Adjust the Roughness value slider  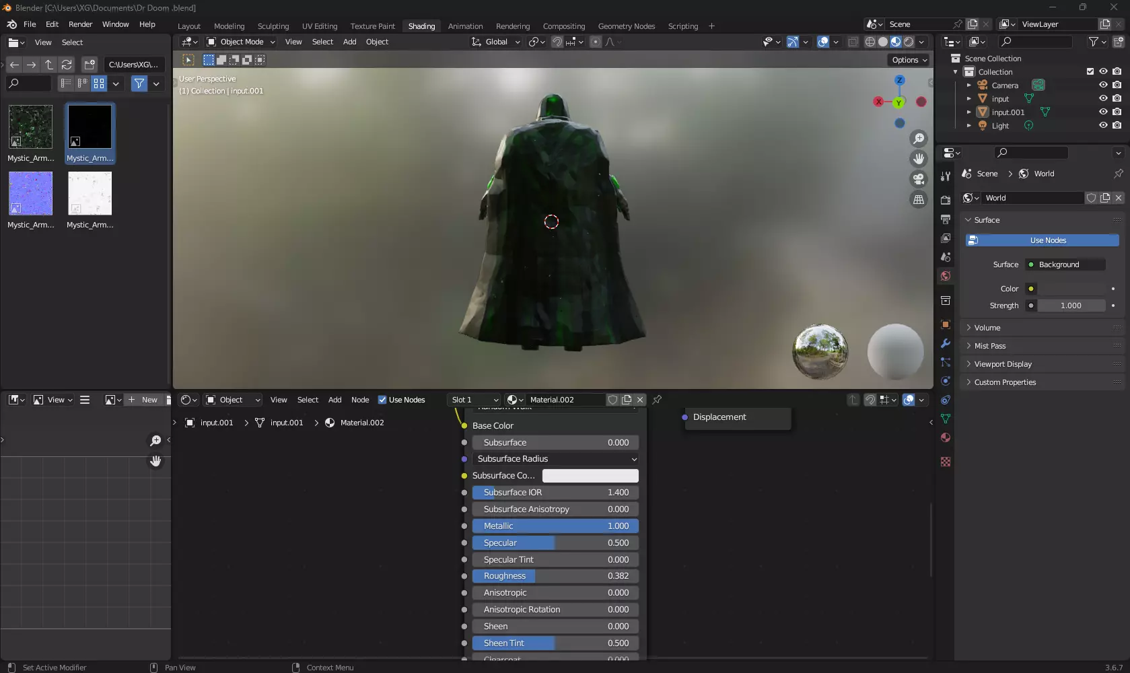coord(555,576)
